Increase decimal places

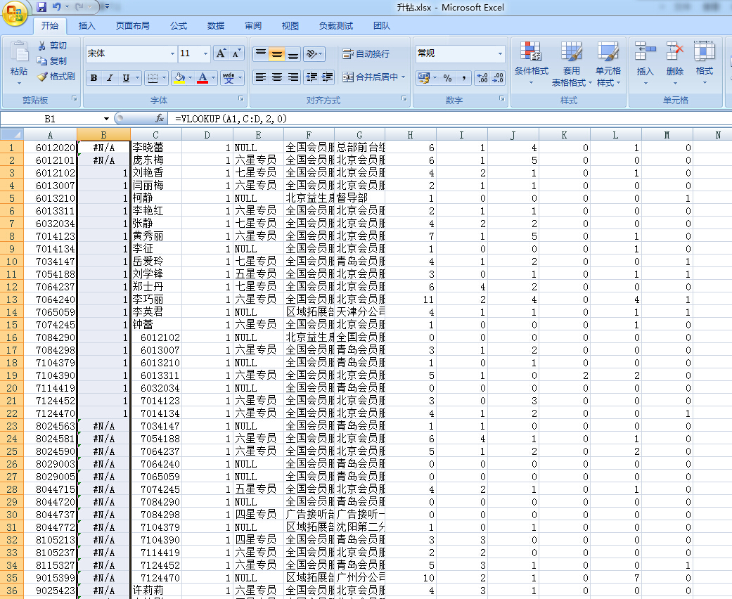tap(482, 78)
